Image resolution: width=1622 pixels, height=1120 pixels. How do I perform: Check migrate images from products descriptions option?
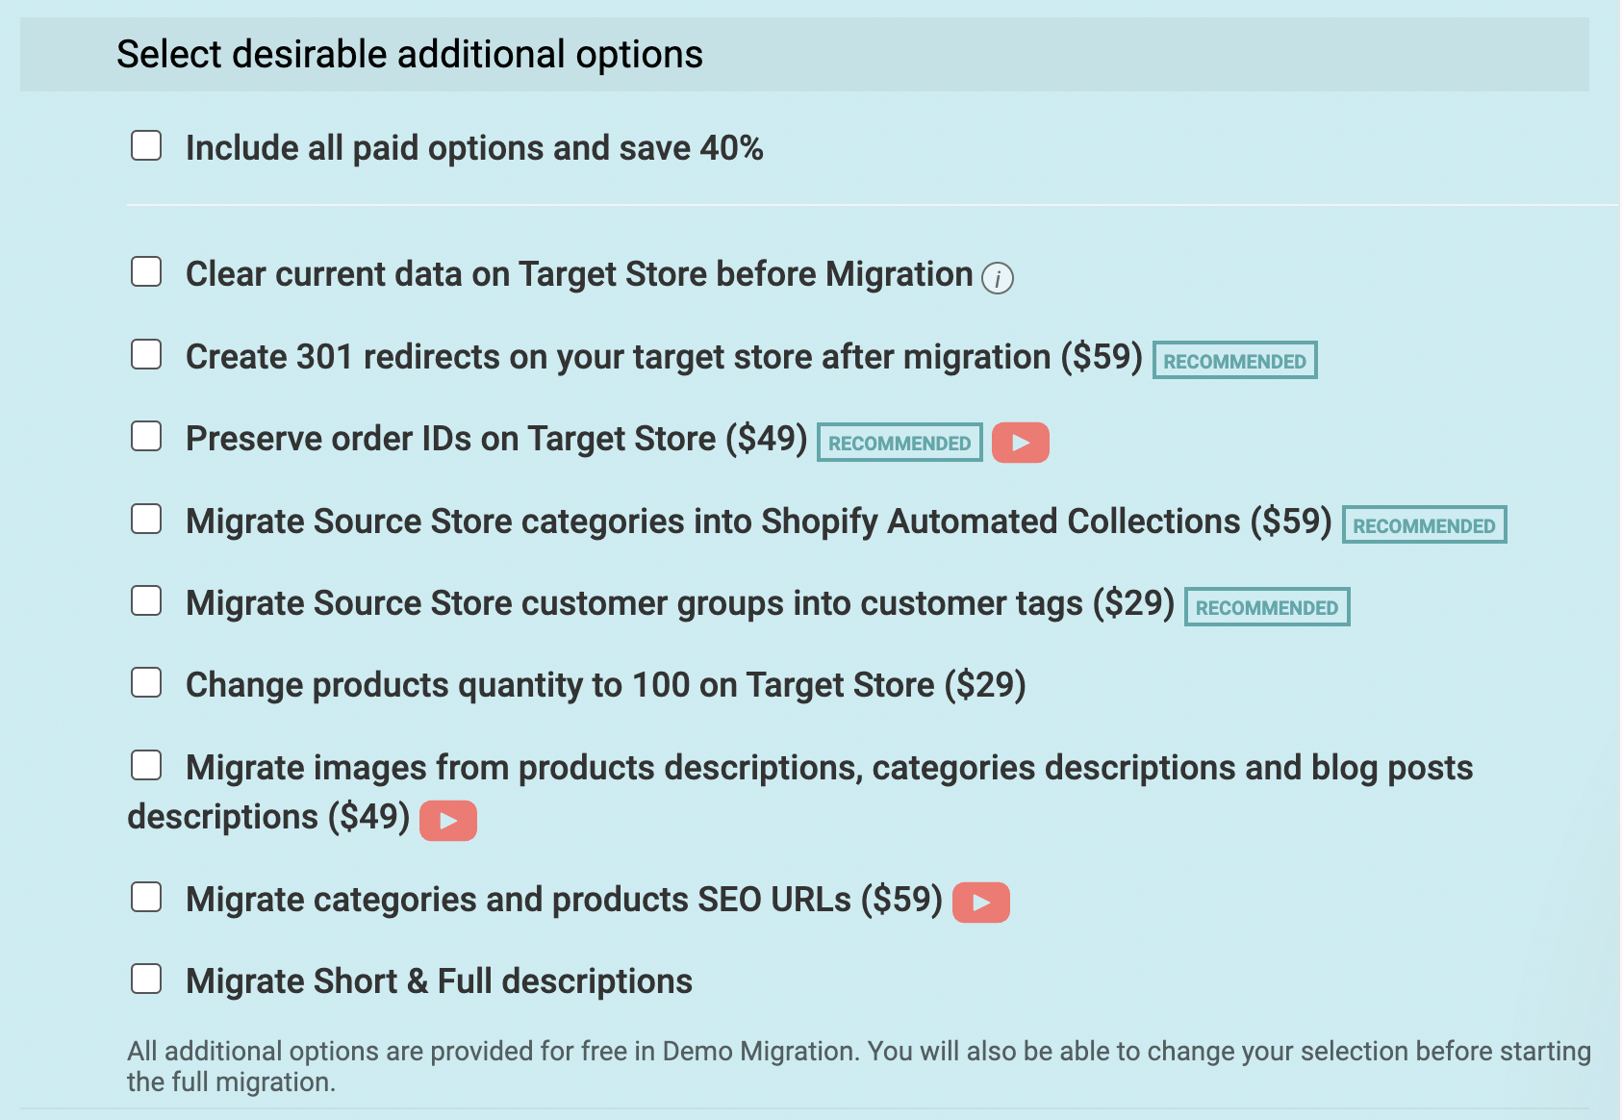(x=145, y=765)
